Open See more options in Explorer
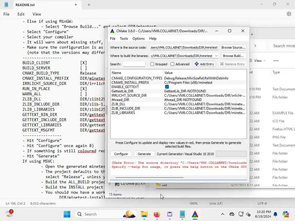 pos(276,61)
